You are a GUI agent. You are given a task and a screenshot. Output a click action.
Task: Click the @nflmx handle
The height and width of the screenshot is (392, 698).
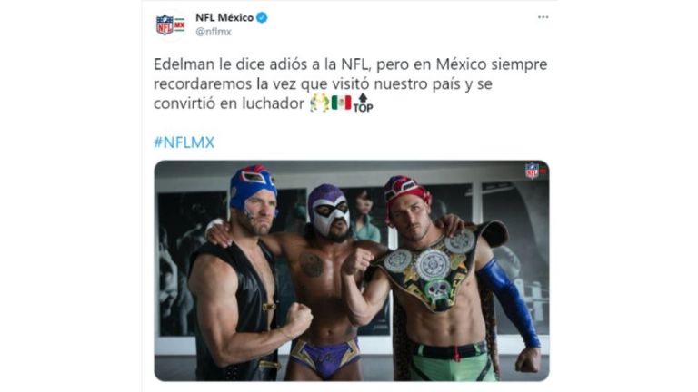pyautogui.click(x=214, y=32)
